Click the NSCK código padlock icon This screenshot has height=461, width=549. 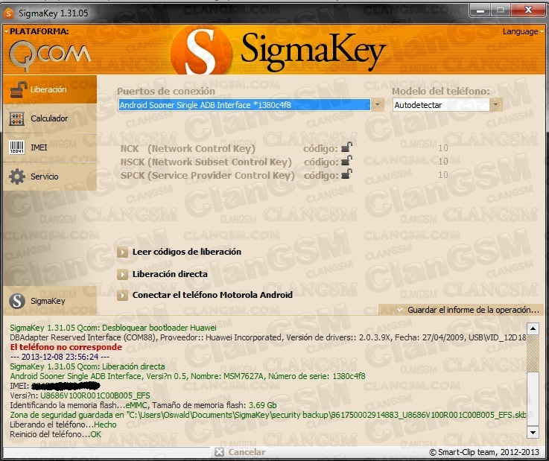pyautogui.click(x=346, y=161)
